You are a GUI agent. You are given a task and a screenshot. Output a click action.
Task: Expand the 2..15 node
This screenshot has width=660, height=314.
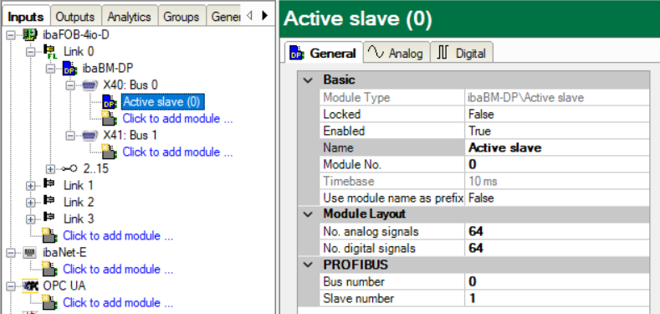click(x=50, y=169)
